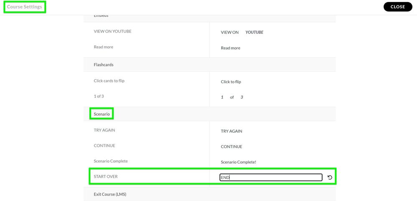Image resolution: width=417 pixels, height=201 pixels.
Task: Click the Course Settings title
Action: 24,7
